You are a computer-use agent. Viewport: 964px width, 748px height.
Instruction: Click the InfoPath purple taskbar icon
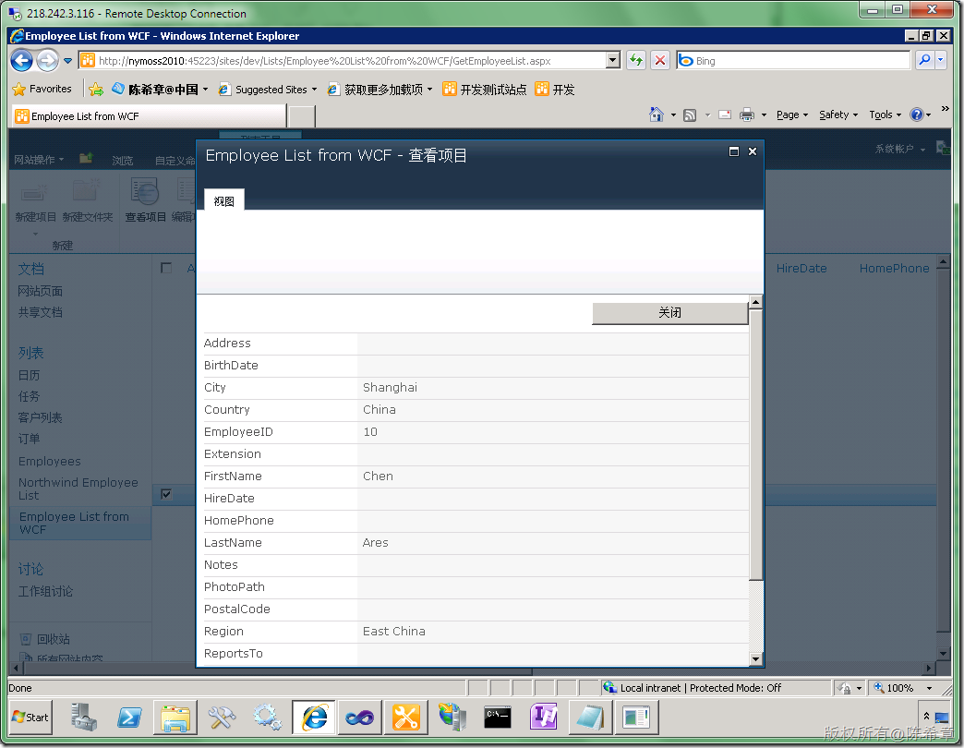544,717
